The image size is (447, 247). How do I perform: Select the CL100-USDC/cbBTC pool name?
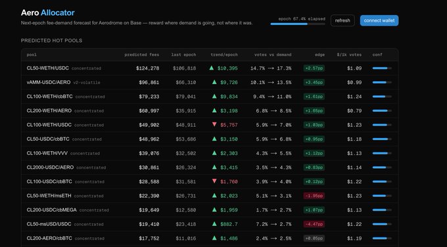click(x=49, y=181)
